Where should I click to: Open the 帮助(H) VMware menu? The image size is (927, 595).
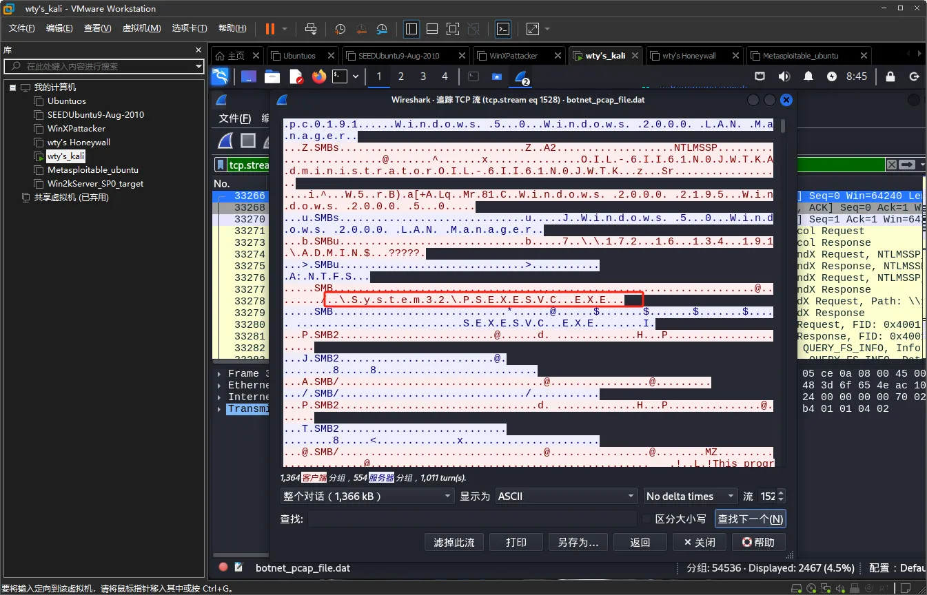click(232, 28)
